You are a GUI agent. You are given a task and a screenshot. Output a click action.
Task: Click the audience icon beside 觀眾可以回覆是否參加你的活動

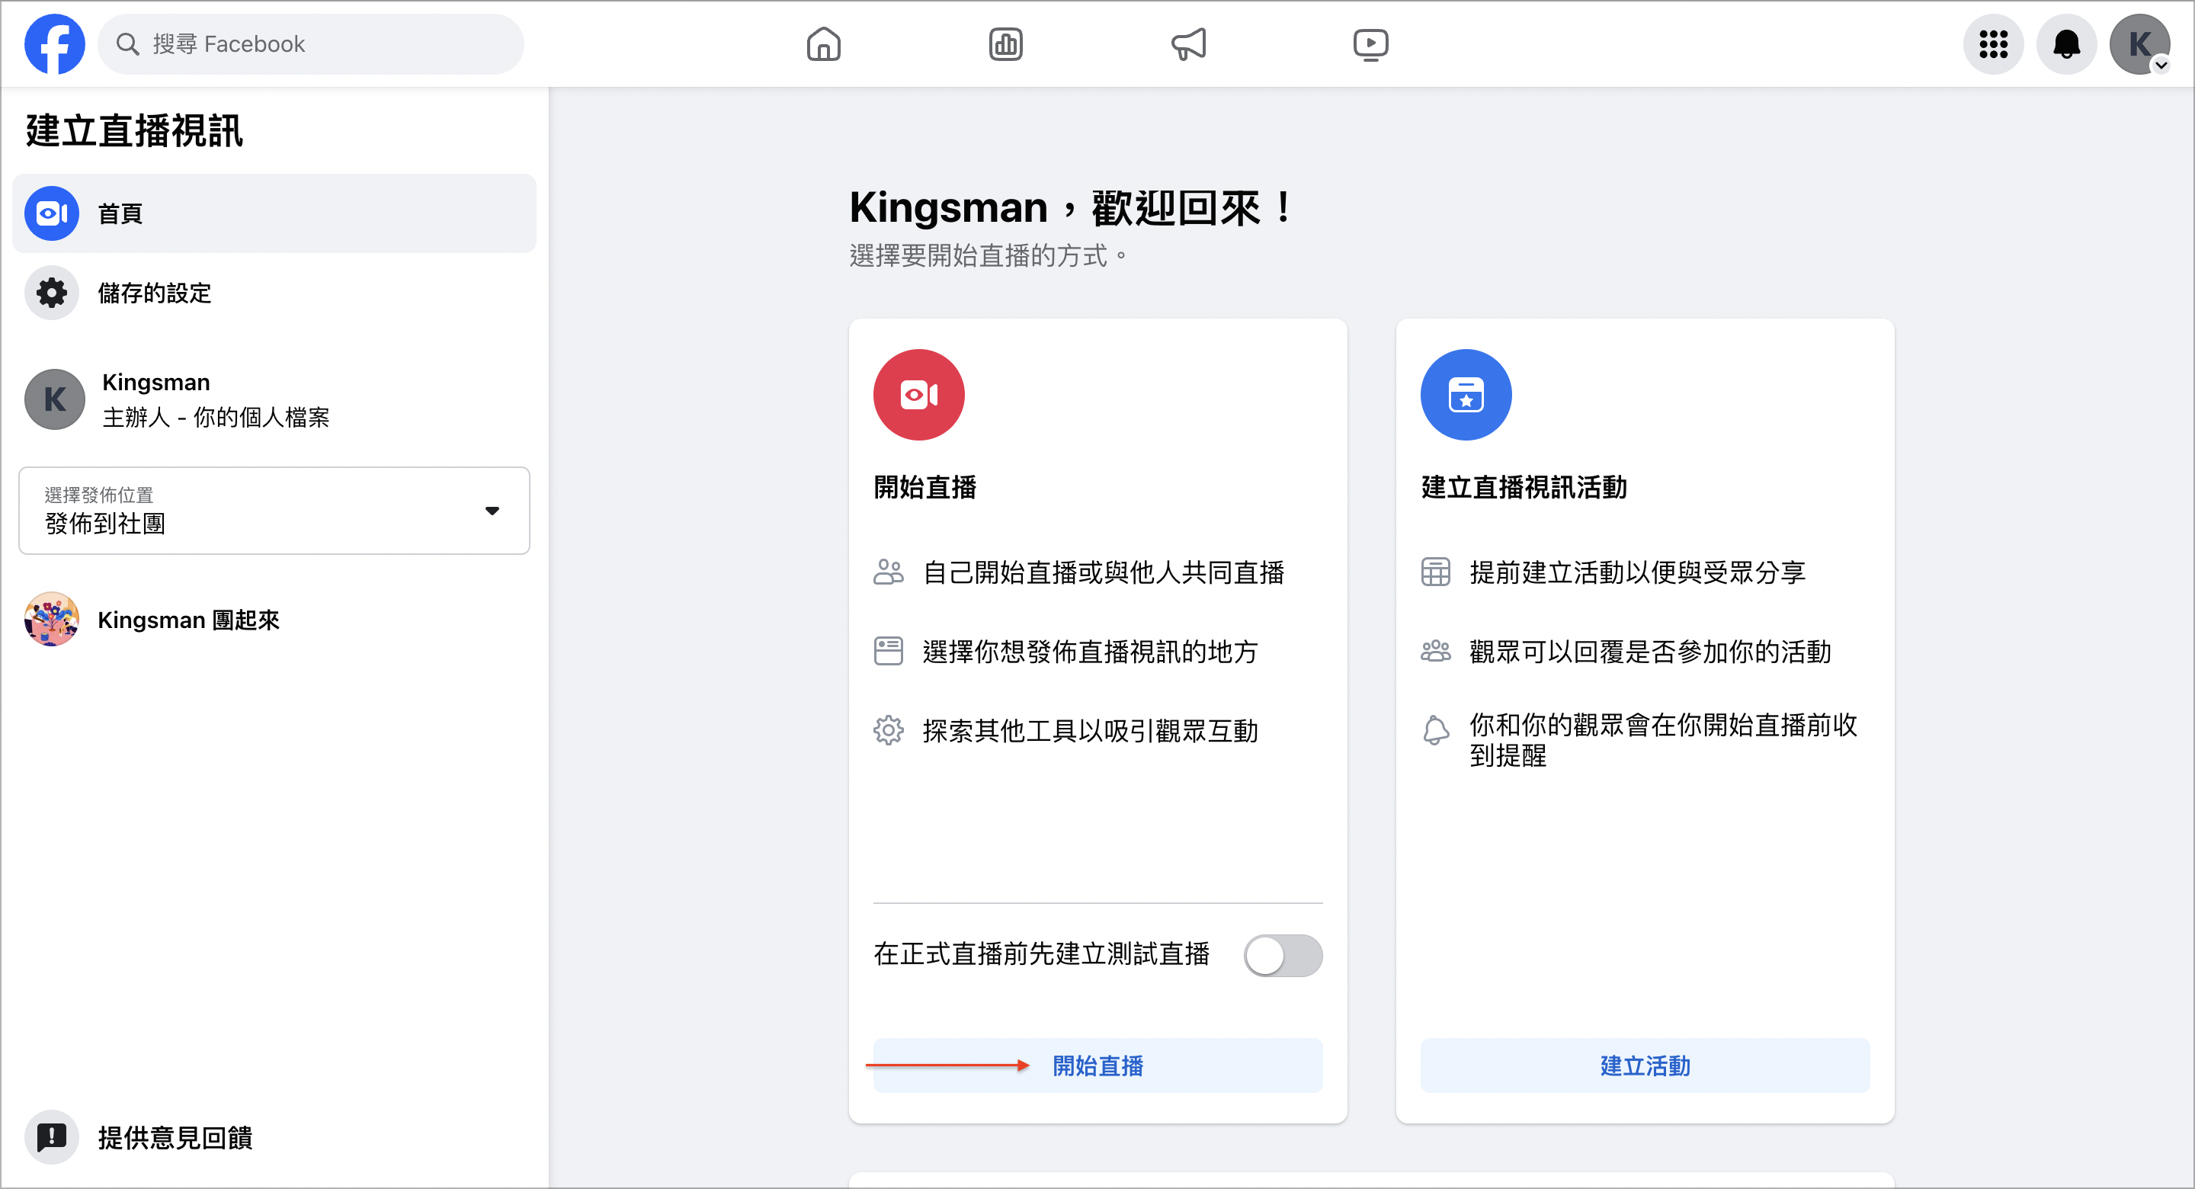[1435, 651]
